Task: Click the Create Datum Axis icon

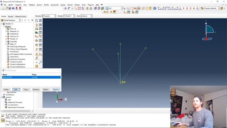Action: point(40,63)
